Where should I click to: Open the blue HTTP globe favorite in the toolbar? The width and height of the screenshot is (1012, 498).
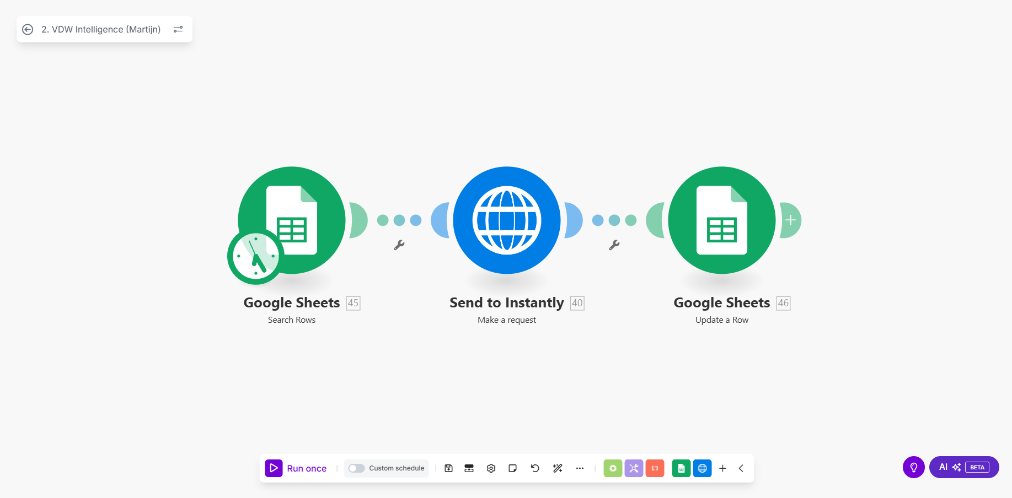pos(702,468)
